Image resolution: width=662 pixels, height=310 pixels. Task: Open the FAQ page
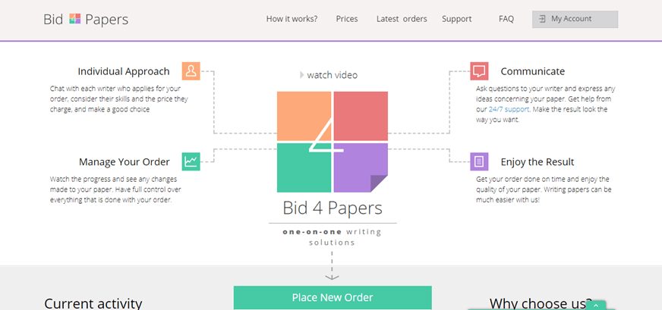506,19
